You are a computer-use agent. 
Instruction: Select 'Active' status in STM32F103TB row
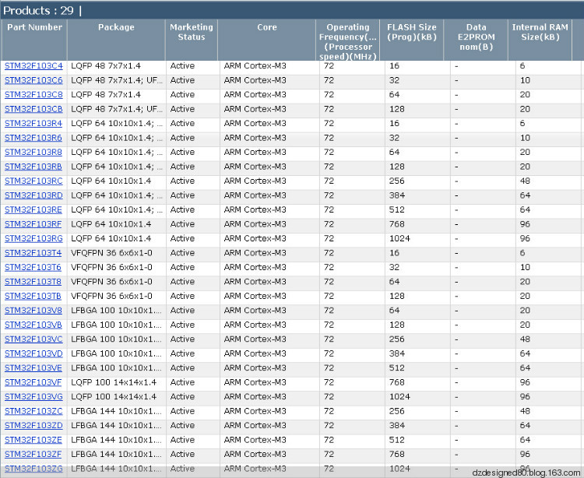click(182, 297)
